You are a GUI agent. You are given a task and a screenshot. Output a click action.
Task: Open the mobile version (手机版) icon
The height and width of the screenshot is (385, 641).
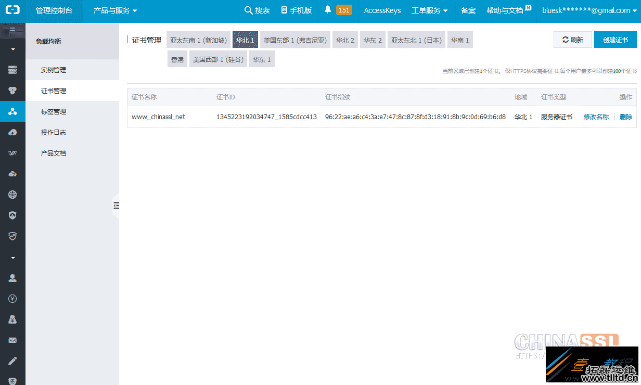point(283,10)
